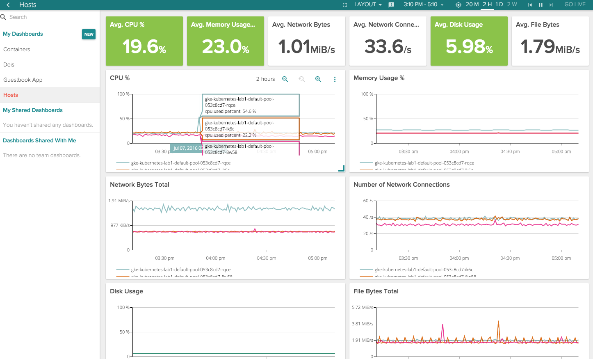Image resolution: width=593 pixels, height=359 pixels.
Task: Click the notification exclamation icon near LAYOUT
Action: (x=391, y=5)
